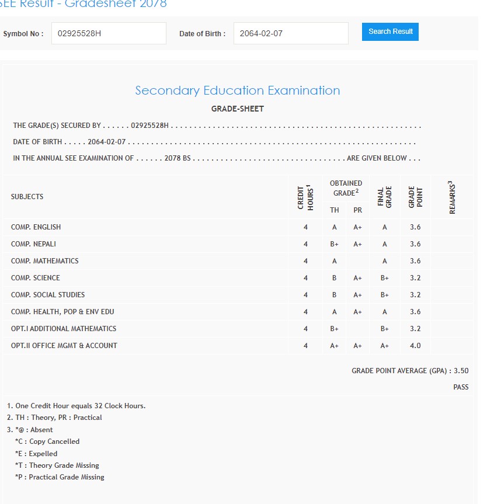Select the COMP. NEPALI subject cell
Viewport: 494px width, 504px height.
[x=33, y=244]
